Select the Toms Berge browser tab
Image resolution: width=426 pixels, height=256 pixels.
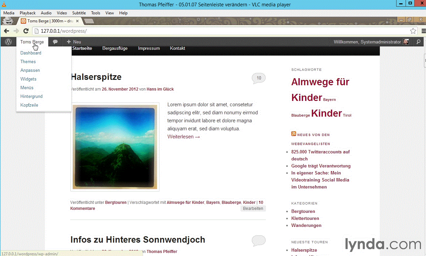point(50,21)
